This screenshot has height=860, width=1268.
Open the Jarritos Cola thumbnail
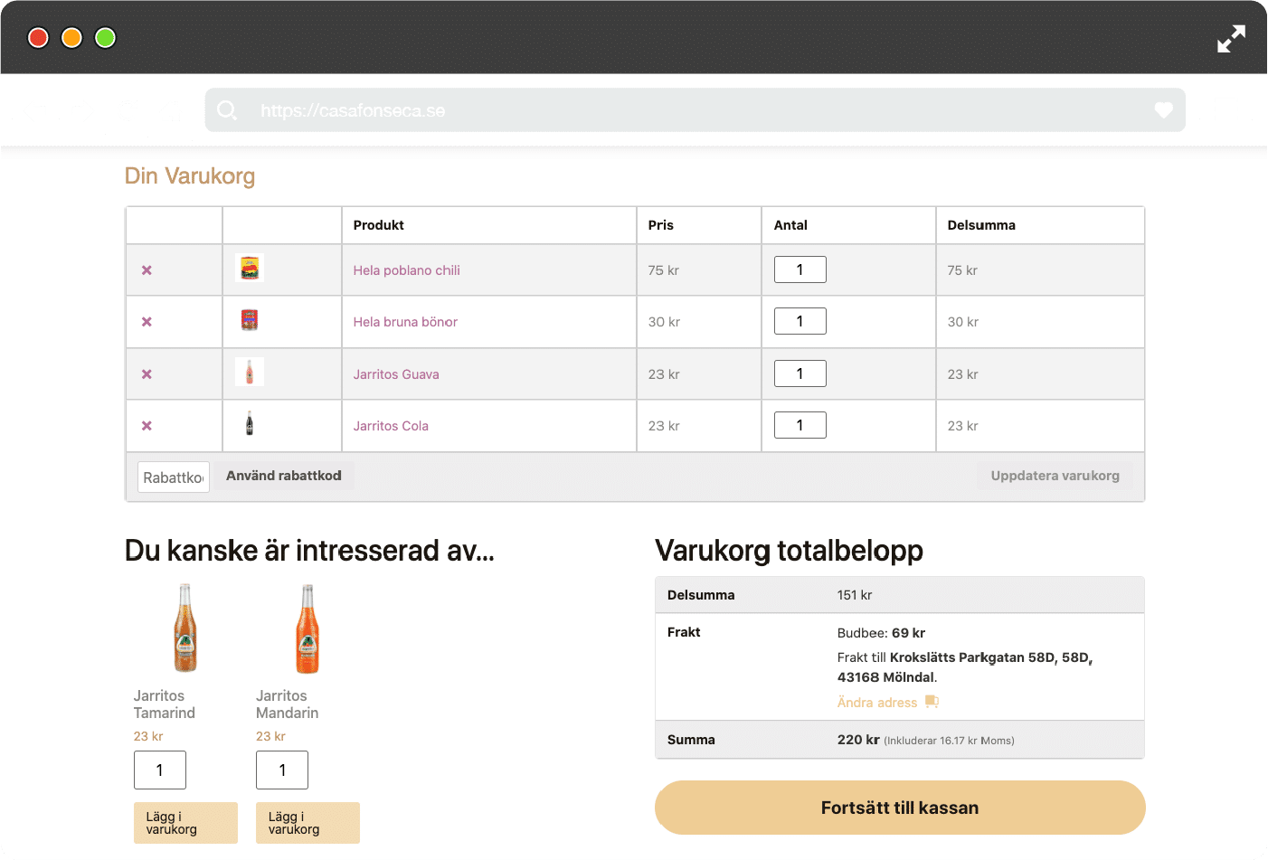tap(250, 423)
